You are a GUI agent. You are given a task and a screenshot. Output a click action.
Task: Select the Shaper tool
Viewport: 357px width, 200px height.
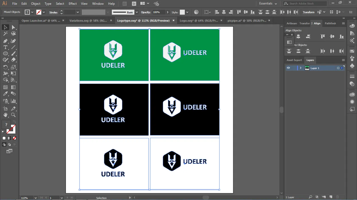click(5, 60)
